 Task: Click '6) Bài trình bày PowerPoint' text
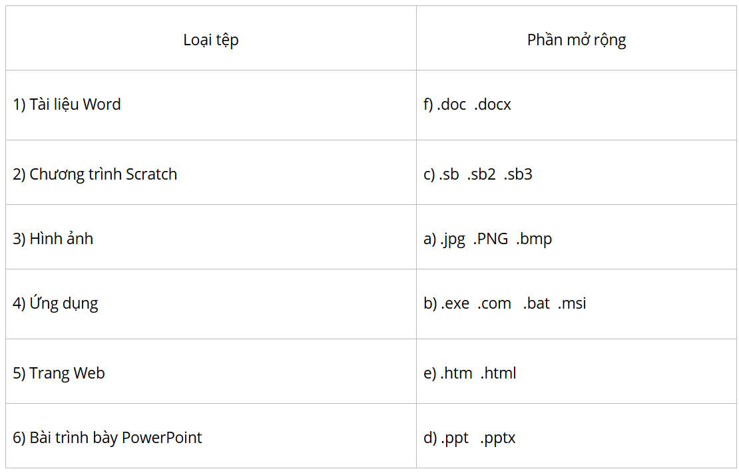[107, 438]
